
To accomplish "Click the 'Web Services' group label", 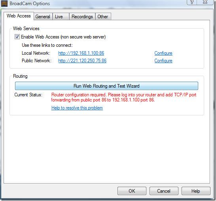I will coord(26,29).
